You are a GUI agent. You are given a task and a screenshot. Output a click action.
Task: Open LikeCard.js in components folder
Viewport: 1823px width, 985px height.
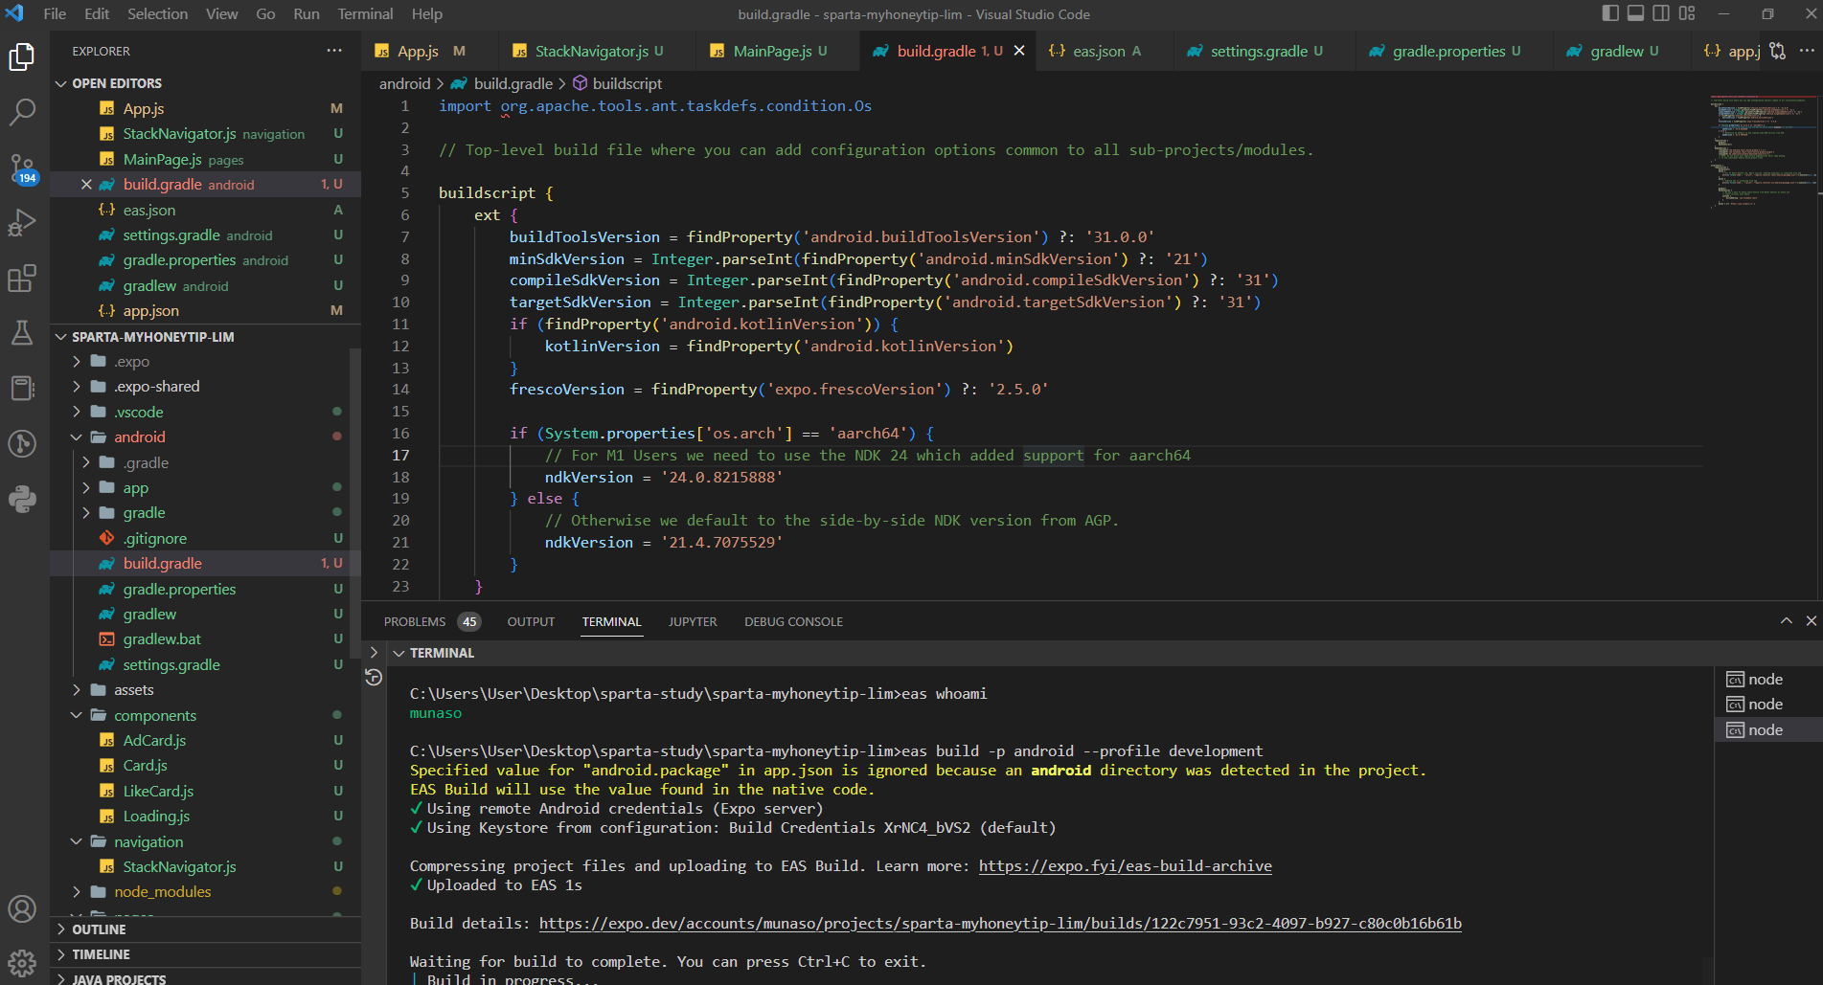point(158,791)
